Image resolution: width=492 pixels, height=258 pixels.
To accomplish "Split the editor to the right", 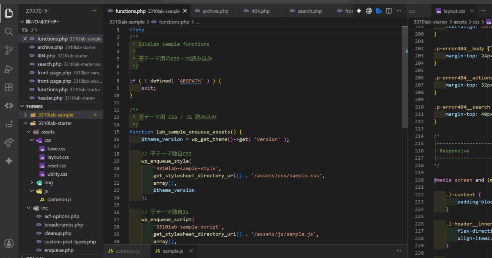I will coord(389,11).
